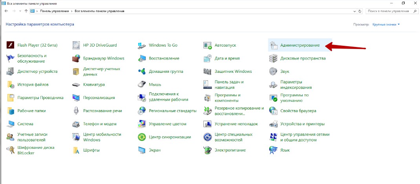Open the Шрифты icon
This screenshot has height=184, width=420.
coord(76,150)
